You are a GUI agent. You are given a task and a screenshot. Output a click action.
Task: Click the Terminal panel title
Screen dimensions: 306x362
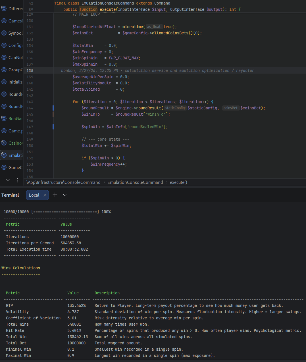click(10, 195)
